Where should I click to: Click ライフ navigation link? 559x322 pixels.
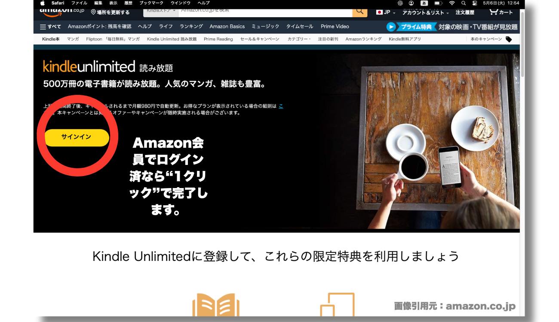tap(166, 27)
